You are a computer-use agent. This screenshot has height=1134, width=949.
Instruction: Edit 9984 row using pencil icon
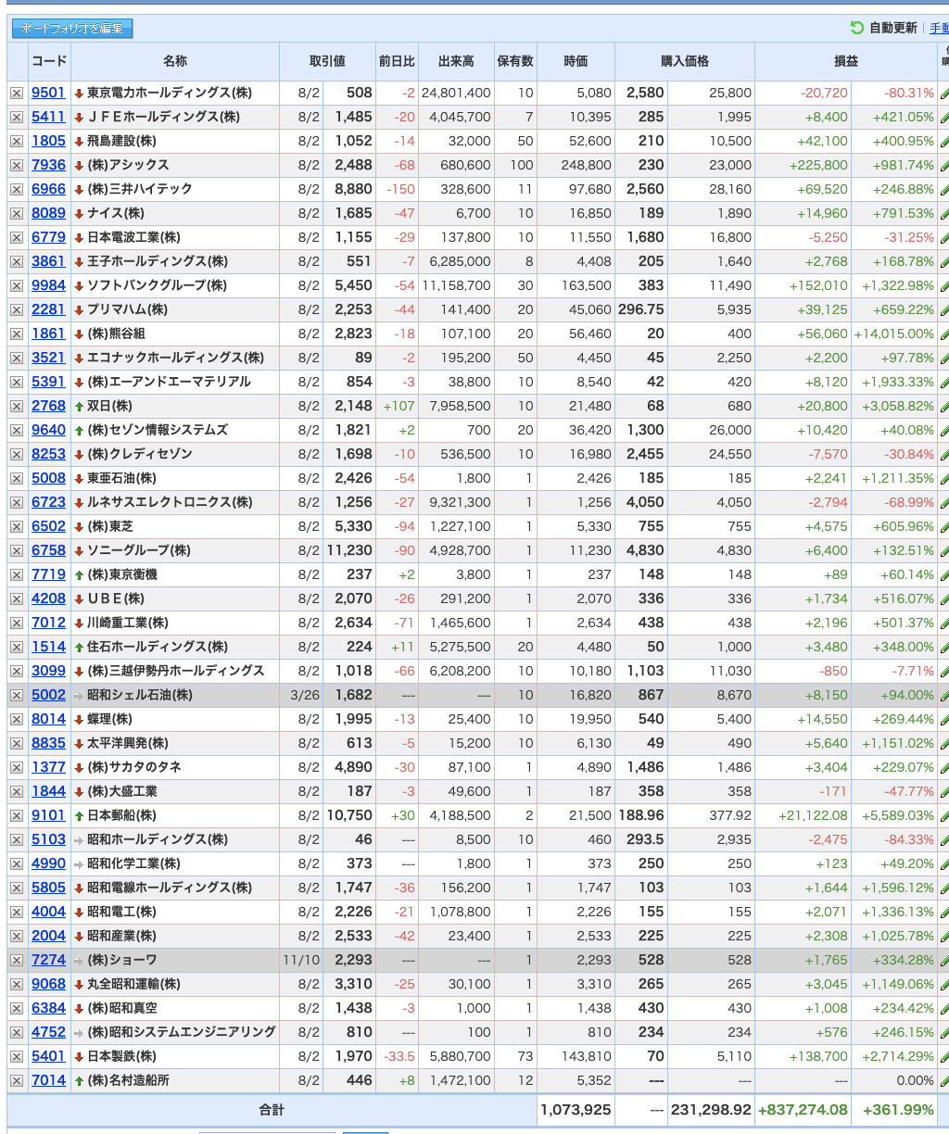click(944, 286)
